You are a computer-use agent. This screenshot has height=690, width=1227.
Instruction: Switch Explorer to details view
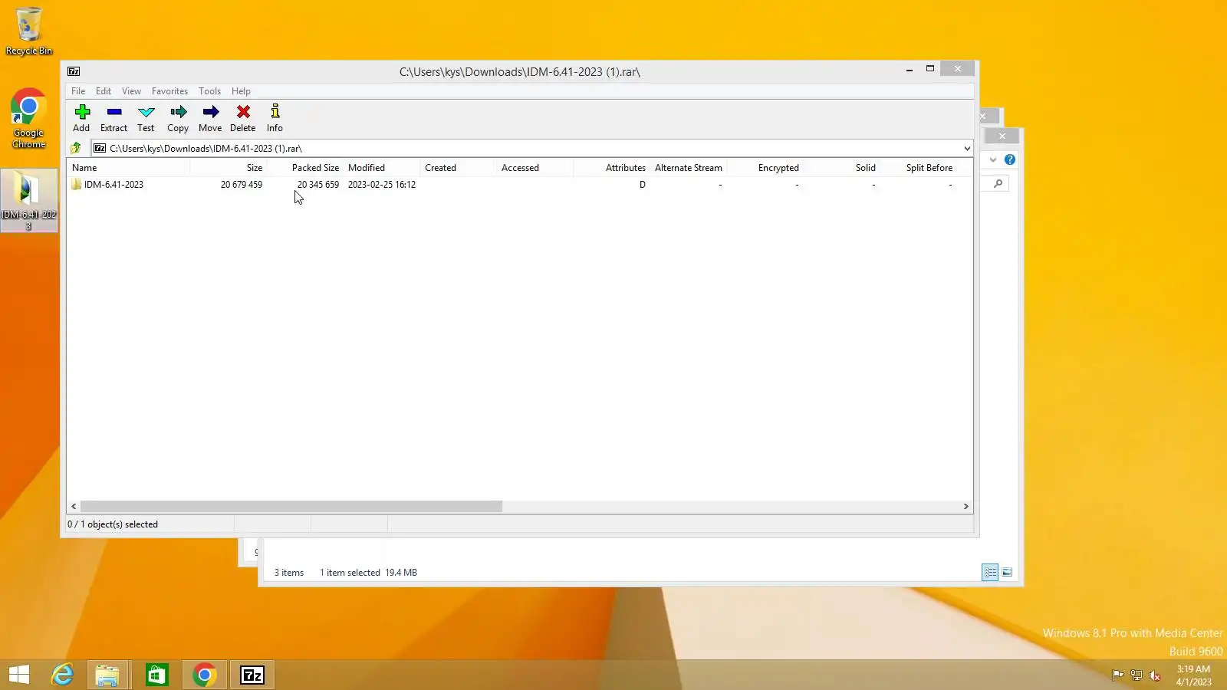point(990,572)
